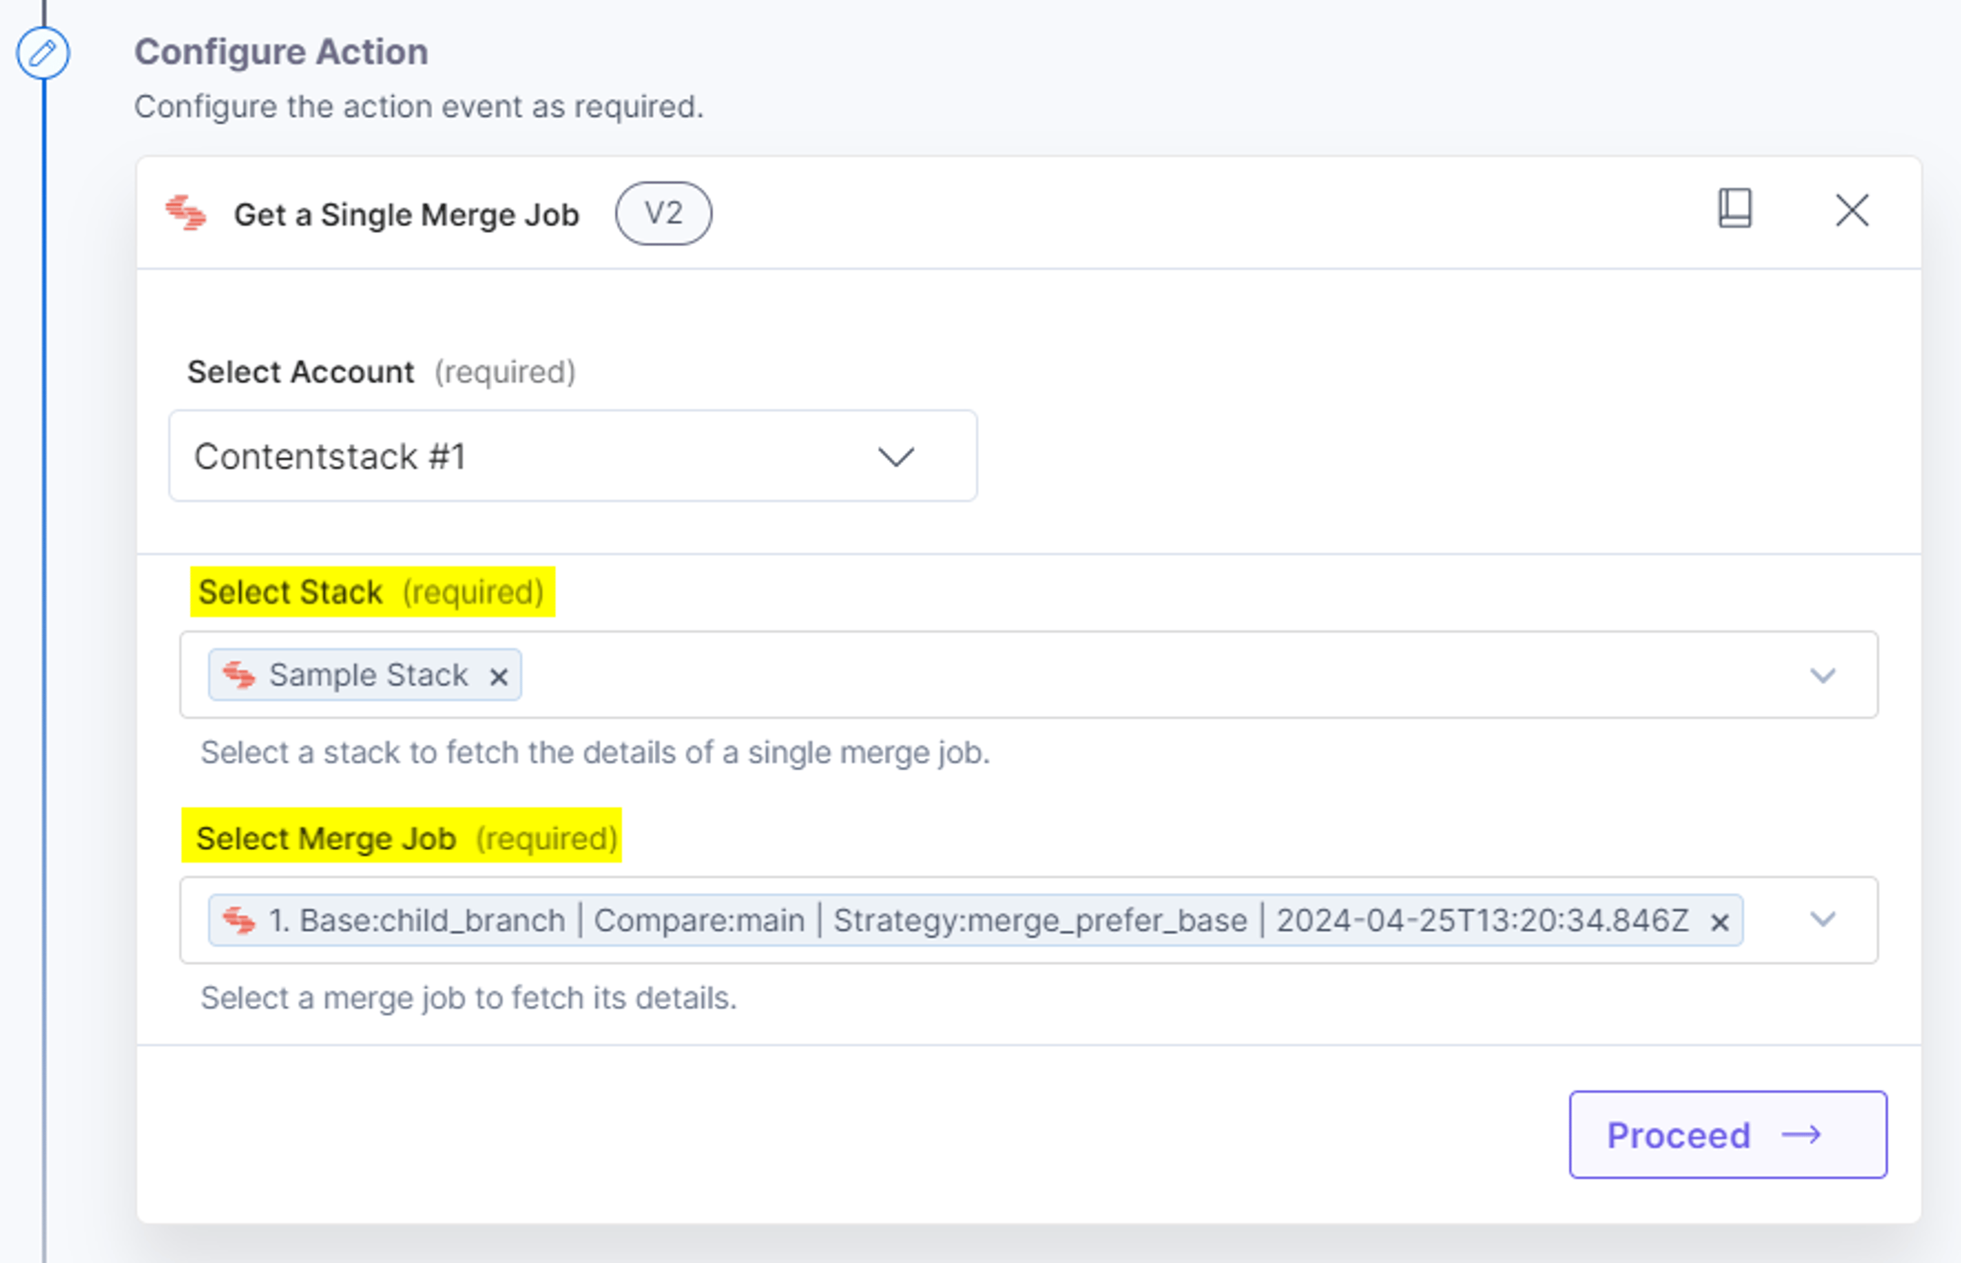The image size is (1961, 1263).
Task: Click the Base:child_branch merge job tag
Action: (975, 920)
